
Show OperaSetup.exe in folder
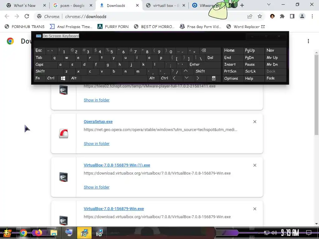(x=97, y=143)
